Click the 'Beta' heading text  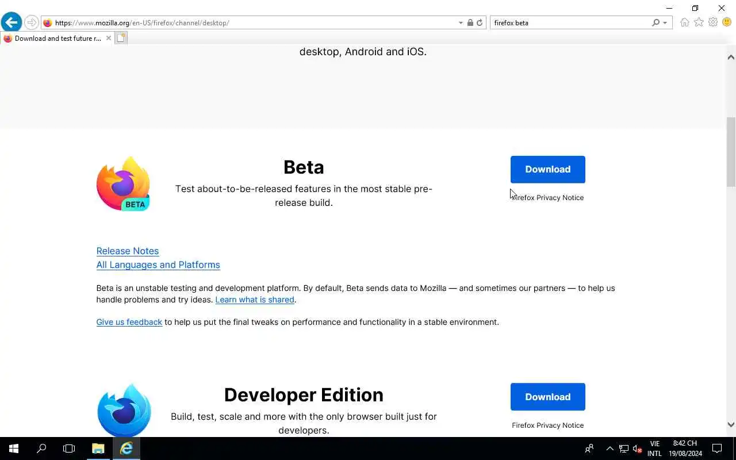click(304, 167)
